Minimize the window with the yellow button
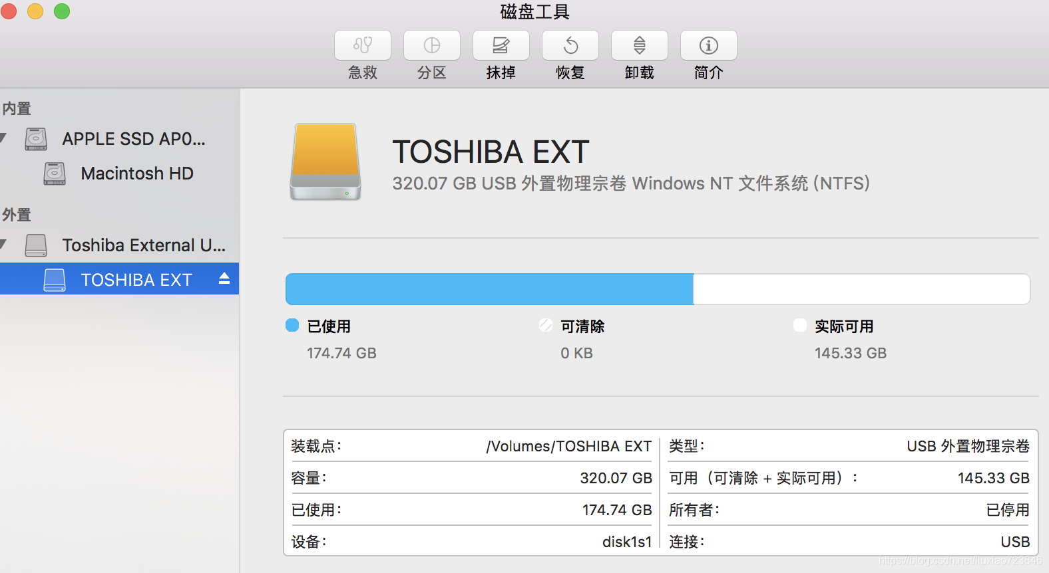1049x573 pixels. (35, 11)
